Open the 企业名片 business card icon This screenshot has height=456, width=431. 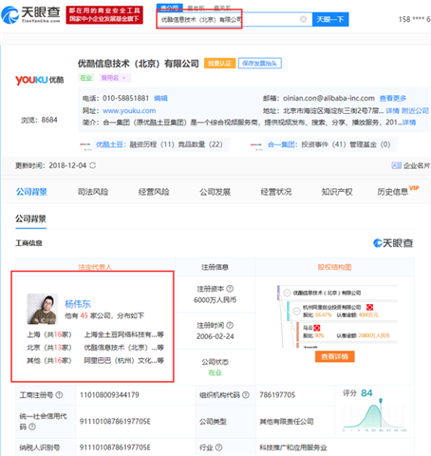coord(396,165)
